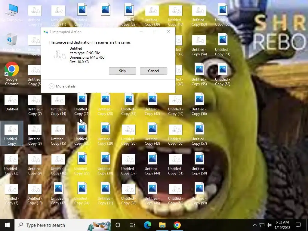This screenshot has width=308, height=231.
Task: Click Cancel in the Interrupted Action dialog
Action: click(153, 71)
